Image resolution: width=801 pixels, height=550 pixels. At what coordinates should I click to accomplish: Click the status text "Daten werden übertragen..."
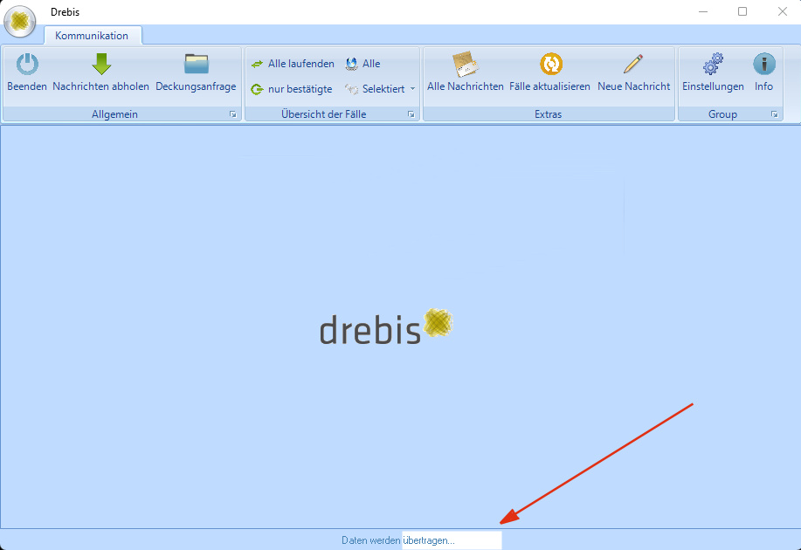pos(398,540)
